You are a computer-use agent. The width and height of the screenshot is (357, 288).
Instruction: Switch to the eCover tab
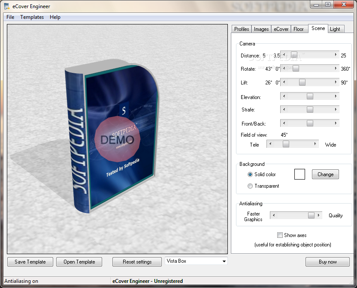281,29
